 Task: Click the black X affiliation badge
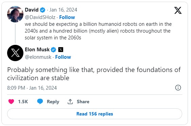[61, 50]
